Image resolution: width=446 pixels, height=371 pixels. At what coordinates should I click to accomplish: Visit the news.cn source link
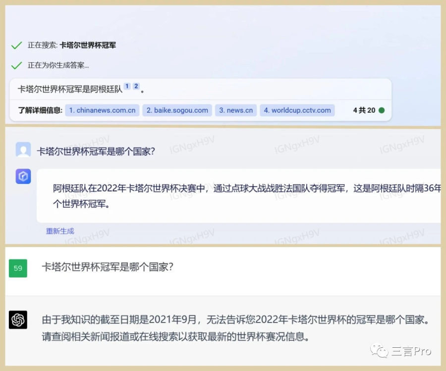click(x=236, y=110)
